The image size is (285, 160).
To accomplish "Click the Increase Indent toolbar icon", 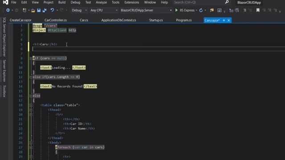I will [237, 10].
